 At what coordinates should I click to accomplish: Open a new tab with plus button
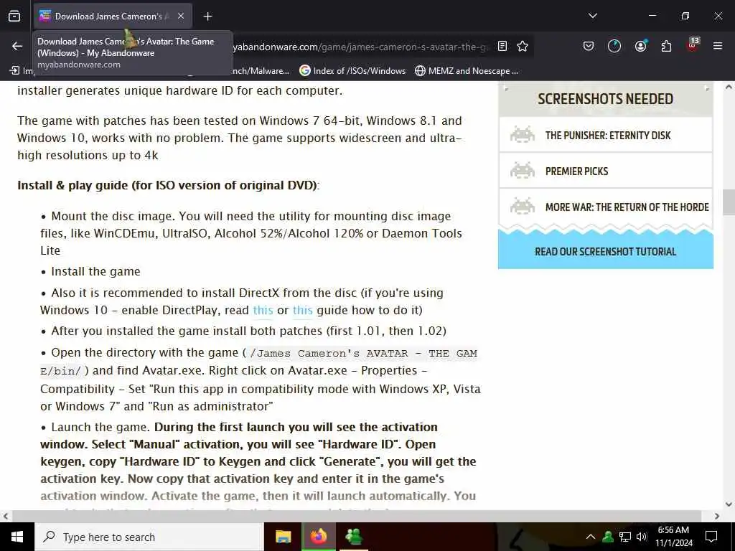207,17
